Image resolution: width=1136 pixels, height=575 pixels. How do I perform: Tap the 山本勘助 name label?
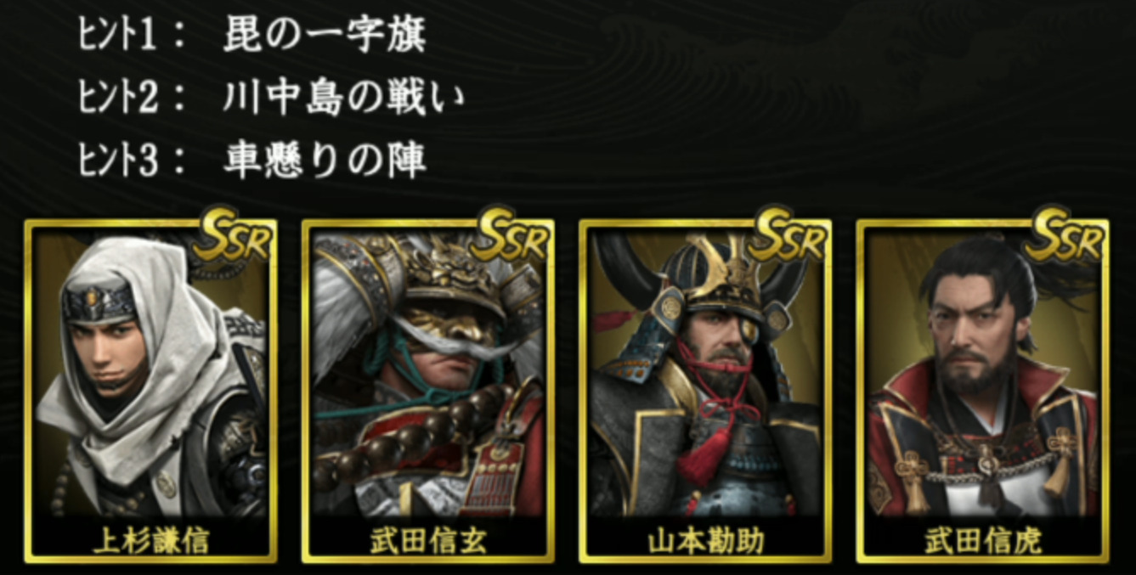click(x=705, y=540)
